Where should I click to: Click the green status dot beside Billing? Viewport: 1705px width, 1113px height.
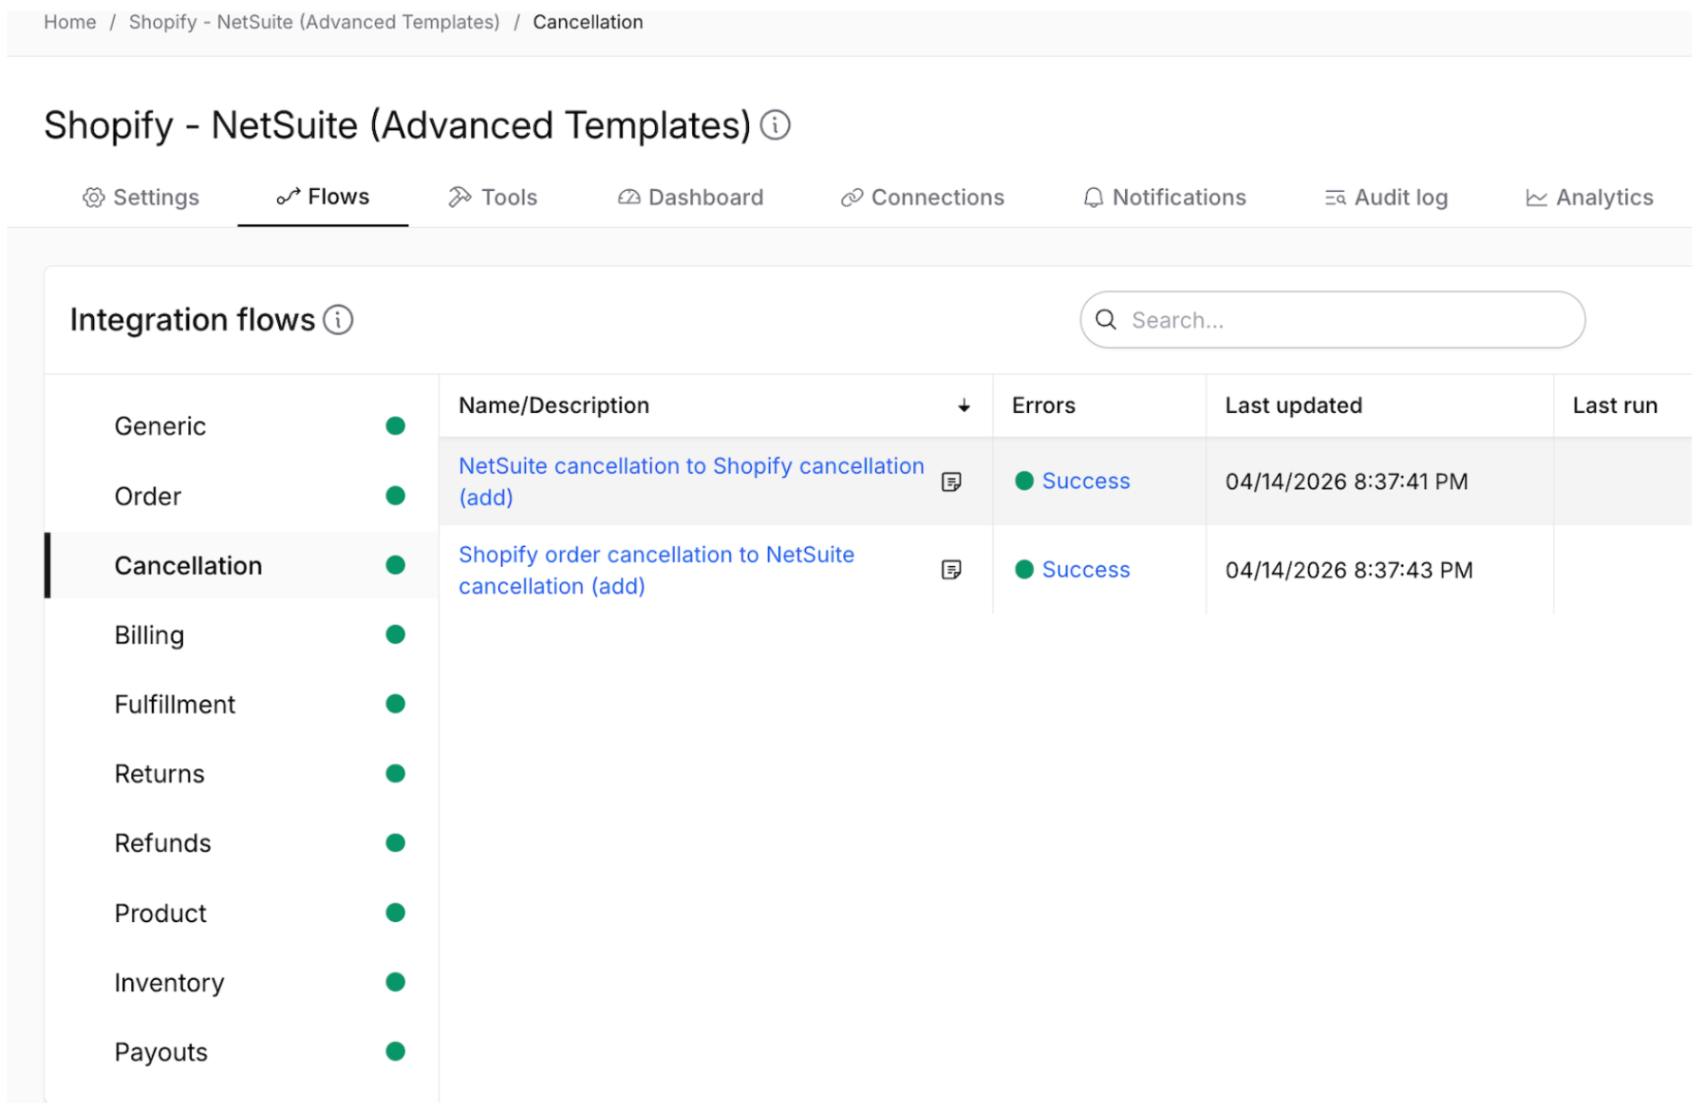pos(396,634)
